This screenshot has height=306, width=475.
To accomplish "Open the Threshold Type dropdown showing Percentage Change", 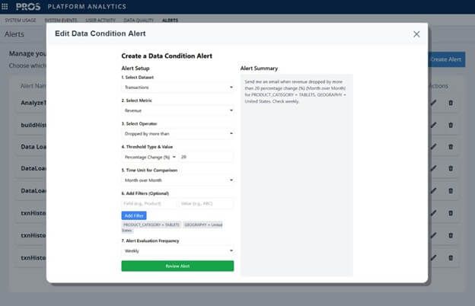I will 149,157.
